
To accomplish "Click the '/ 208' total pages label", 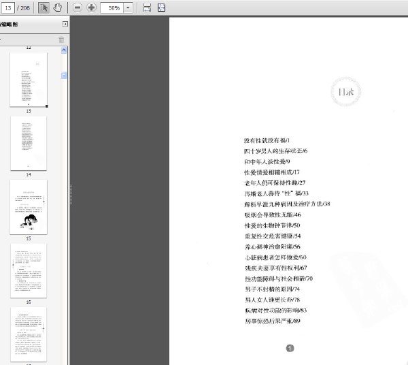I will 23,8.
